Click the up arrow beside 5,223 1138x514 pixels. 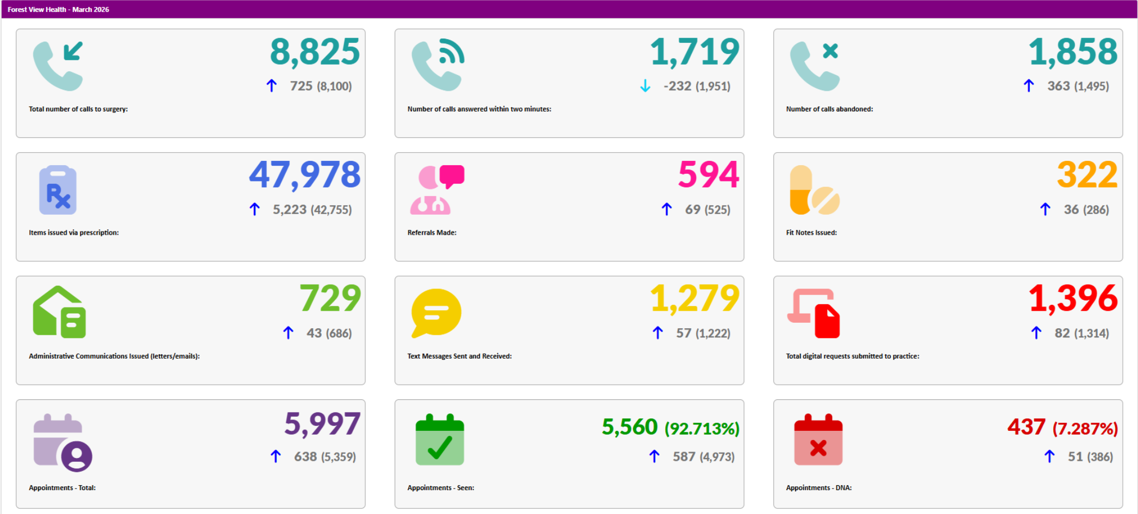[x=254, y=209]
